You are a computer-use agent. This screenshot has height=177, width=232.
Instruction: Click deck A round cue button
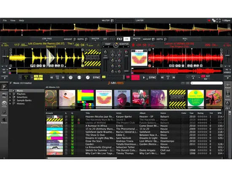(x=79, y=78)
